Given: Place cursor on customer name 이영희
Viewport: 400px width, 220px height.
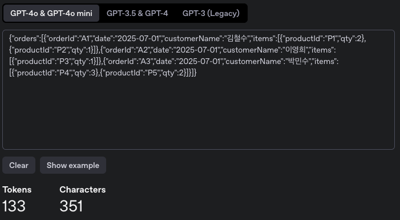Looking at the screenshot, I should (296, 50).
